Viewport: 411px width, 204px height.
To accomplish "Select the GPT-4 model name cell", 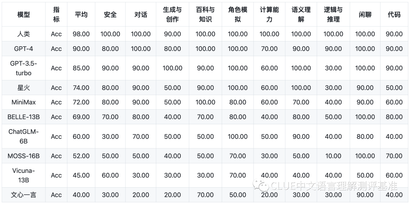I will click(x=24, y=49).
